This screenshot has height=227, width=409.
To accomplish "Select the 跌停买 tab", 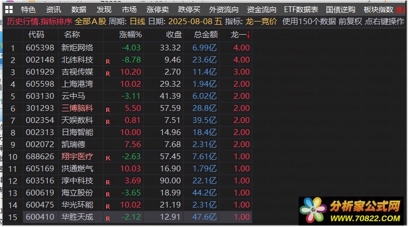I will click(189, 9).
